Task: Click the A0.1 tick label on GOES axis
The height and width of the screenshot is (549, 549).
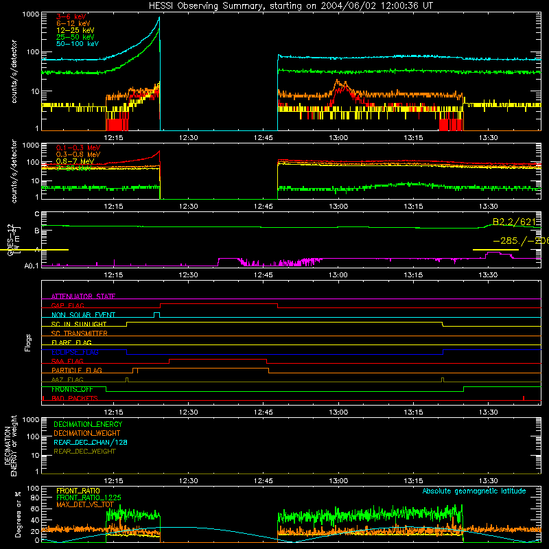Action: [32, 266]
